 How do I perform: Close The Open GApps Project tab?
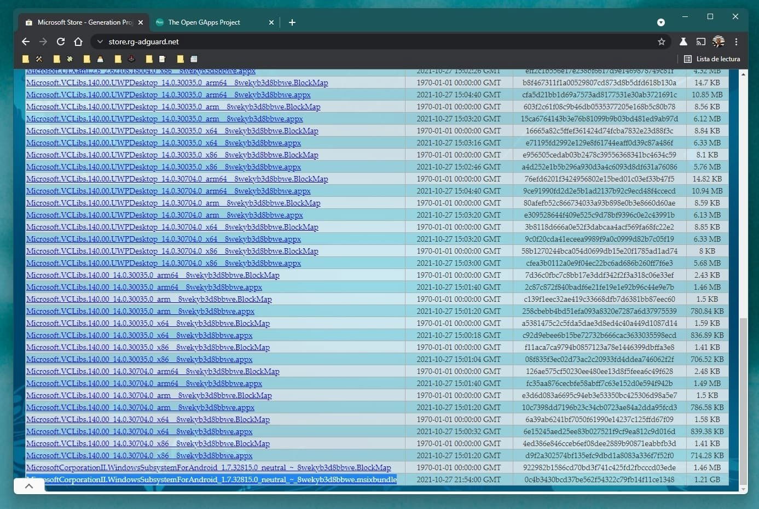[271, 22]
